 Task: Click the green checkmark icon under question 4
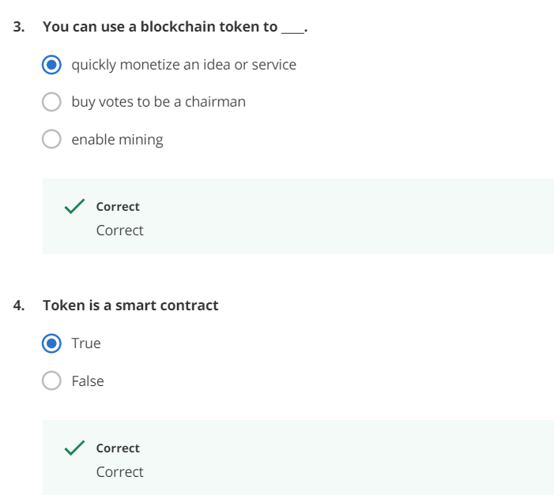pos(74,448)
